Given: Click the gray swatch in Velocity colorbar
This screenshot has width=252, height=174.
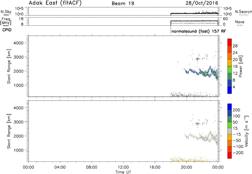Looking at the screenshot, I should click(230, 131).
